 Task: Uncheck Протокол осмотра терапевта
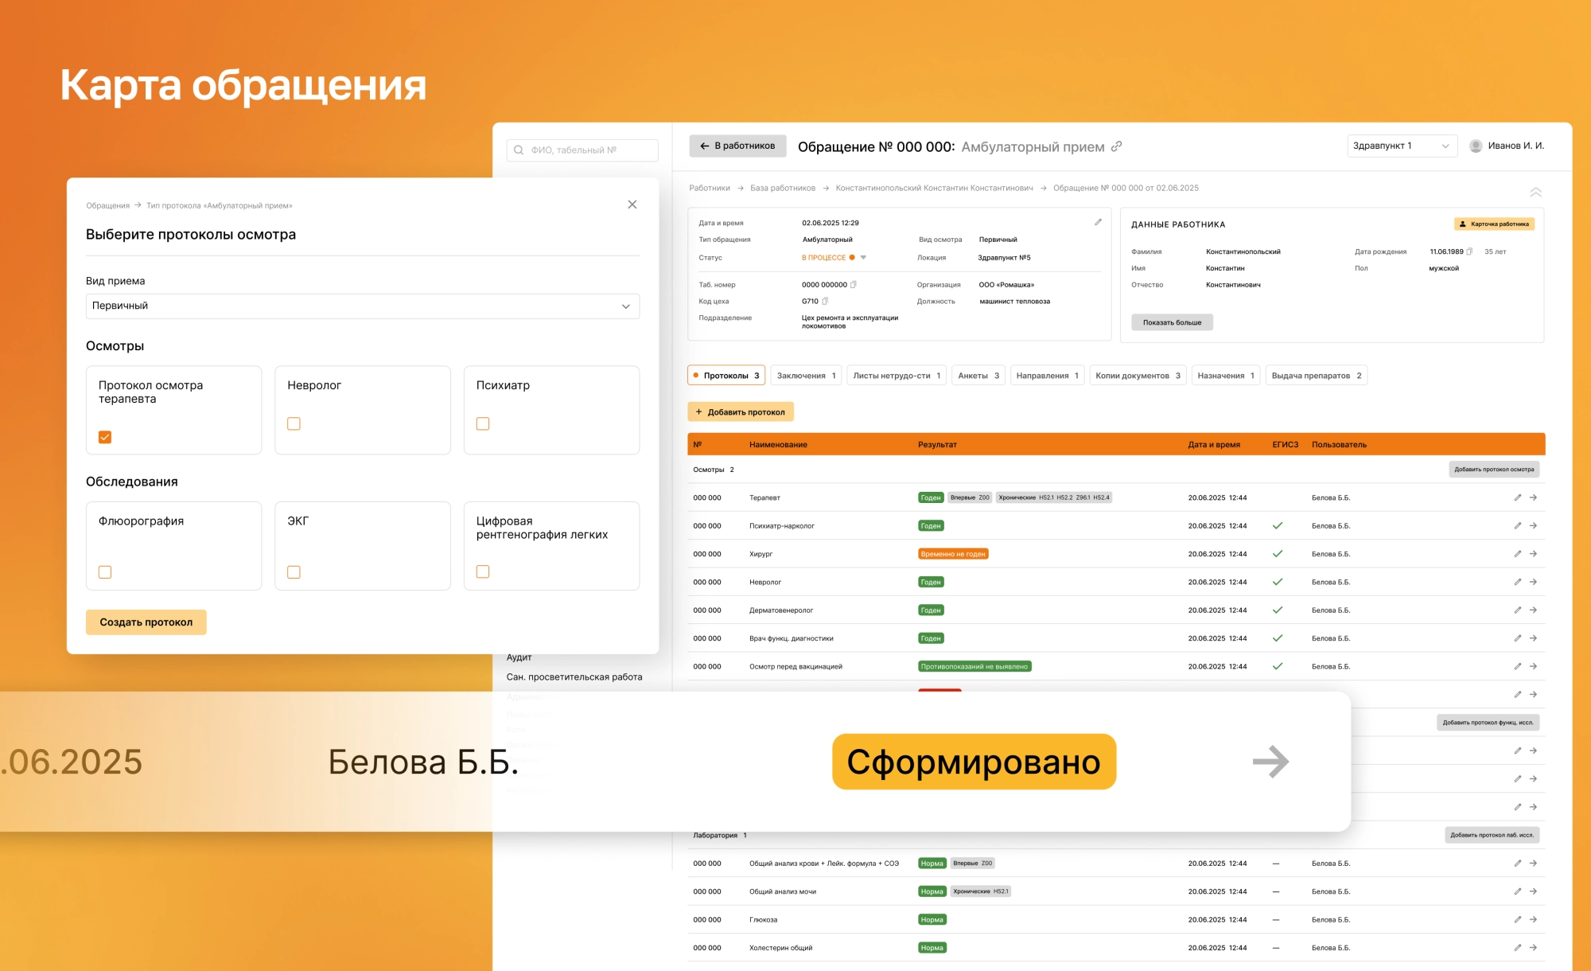(105, 437)
